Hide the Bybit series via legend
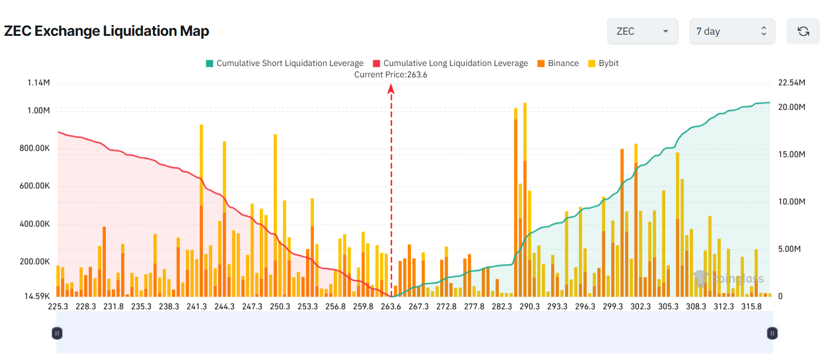Image resolution: width=820 pixels, height=364 pixels. [608, 63]
